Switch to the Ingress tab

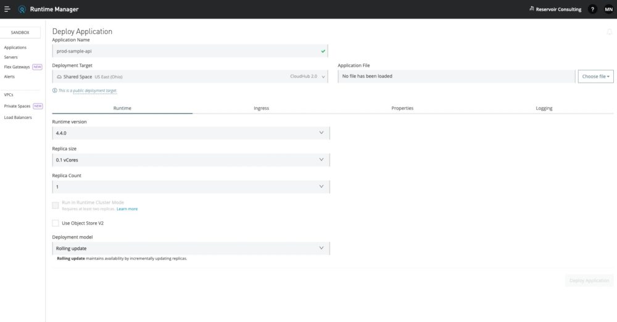(x=261, y=108)
